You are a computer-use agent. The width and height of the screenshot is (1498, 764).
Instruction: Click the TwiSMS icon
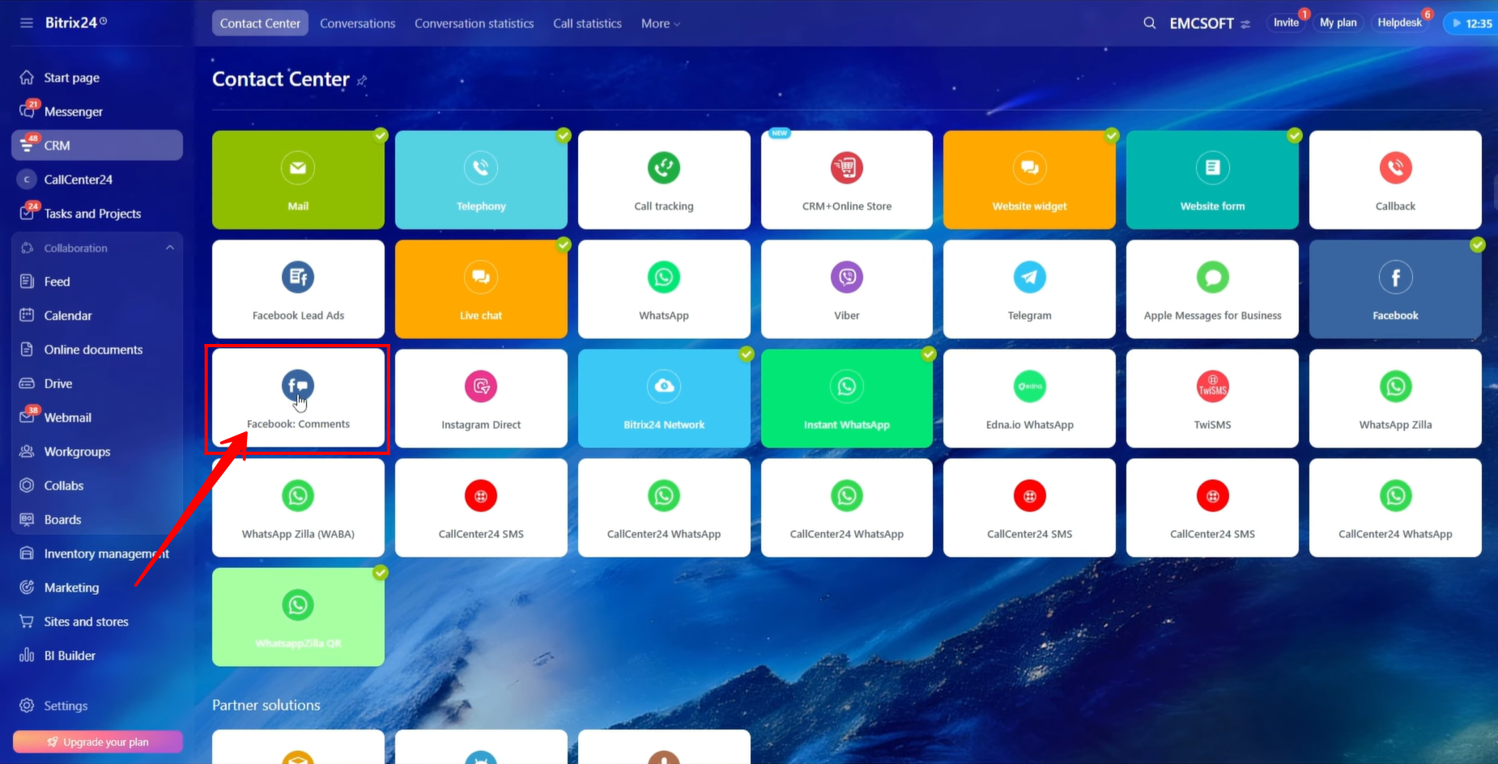click(1212, 387)
